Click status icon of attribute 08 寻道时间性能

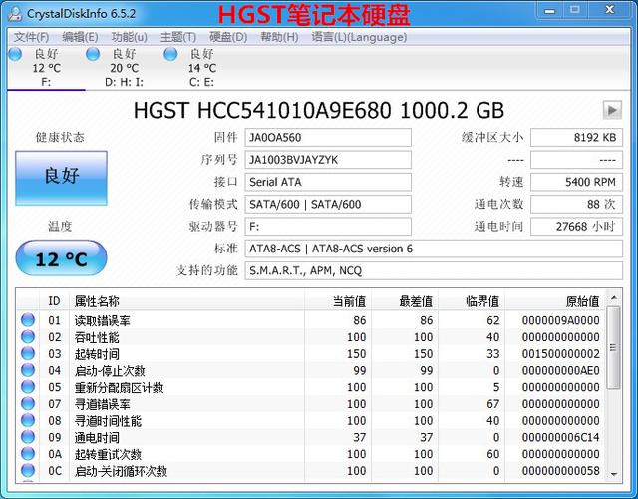[28, 420]
